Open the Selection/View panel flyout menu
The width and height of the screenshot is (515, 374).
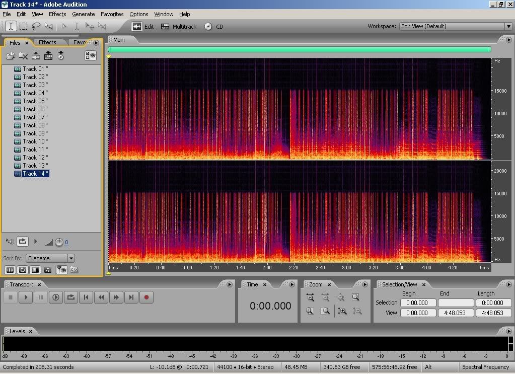tap(509, 284)
